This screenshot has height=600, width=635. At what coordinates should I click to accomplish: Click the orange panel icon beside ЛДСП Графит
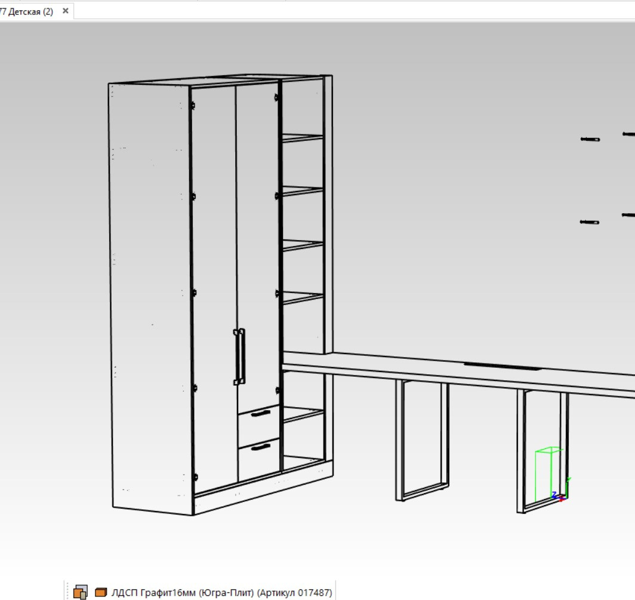point(101,592)
